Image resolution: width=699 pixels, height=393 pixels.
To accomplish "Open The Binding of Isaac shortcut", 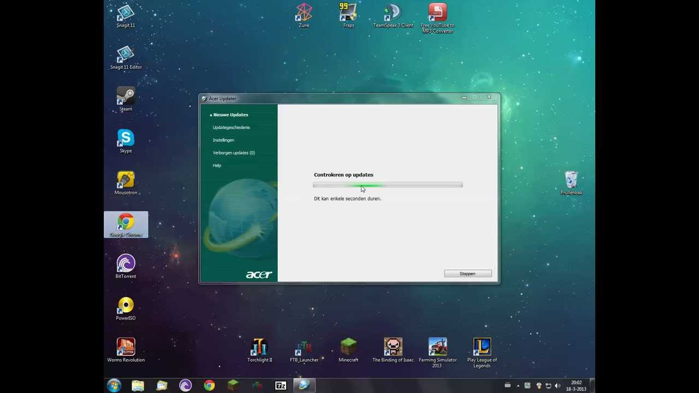I will pos(393,350).
